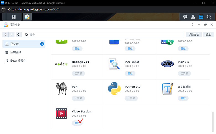Screen dimensions: 216x134
Task: Select Beta 版套件 in the sidebar
Action: coord(24,61)
